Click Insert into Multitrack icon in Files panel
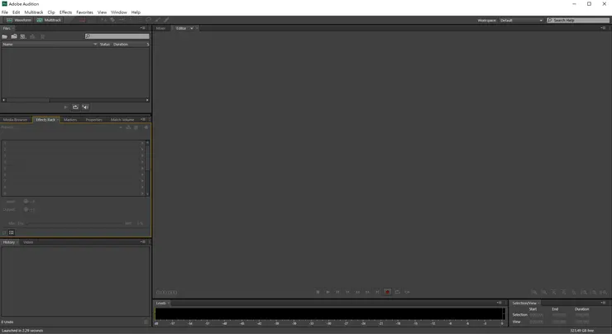The height and width of the screenshot is (334, 612). 32,36
